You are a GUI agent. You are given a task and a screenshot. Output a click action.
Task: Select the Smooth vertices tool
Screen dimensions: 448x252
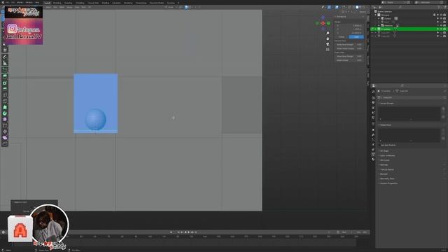(x=5, y=120)
